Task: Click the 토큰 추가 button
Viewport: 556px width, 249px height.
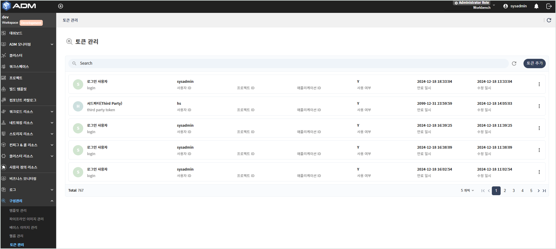Action: [x=535, y=63]
